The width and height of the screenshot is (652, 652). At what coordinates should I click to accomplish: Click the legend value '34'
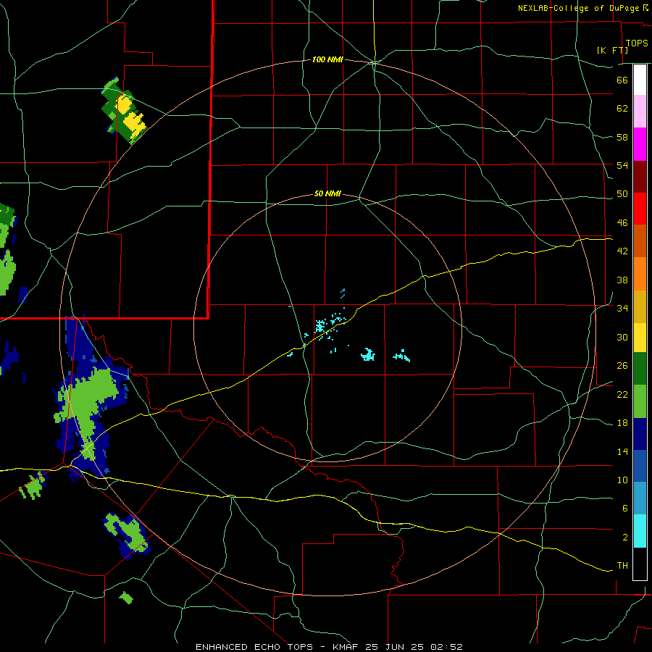622,309
